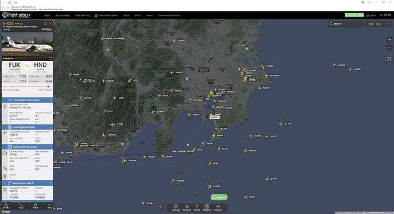This screenshot has width=394, height=214.
Task: Open the Settings icon in bottom toolbar
Action: click(176, 208)
